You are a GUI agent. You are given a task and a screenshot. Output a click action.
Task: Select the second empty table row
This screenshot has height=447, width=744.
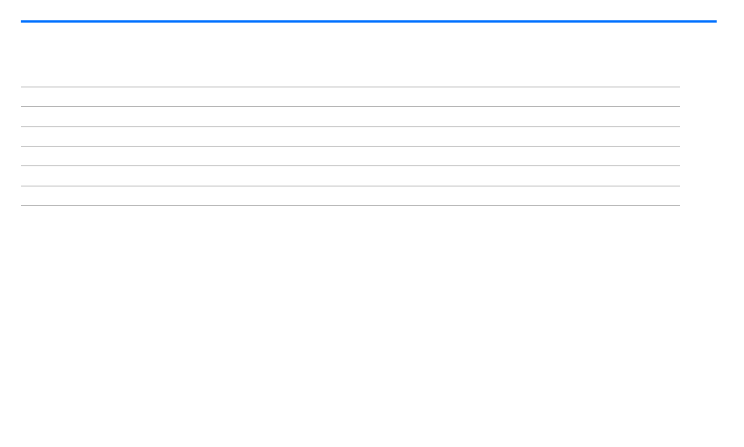tap(350, 117)
